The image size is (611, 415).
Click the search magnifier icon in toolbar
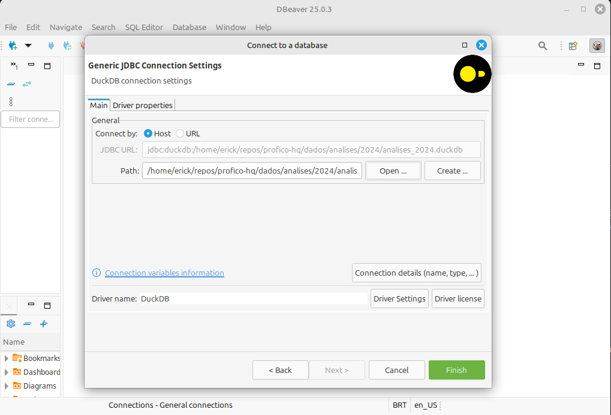[543, 46]
